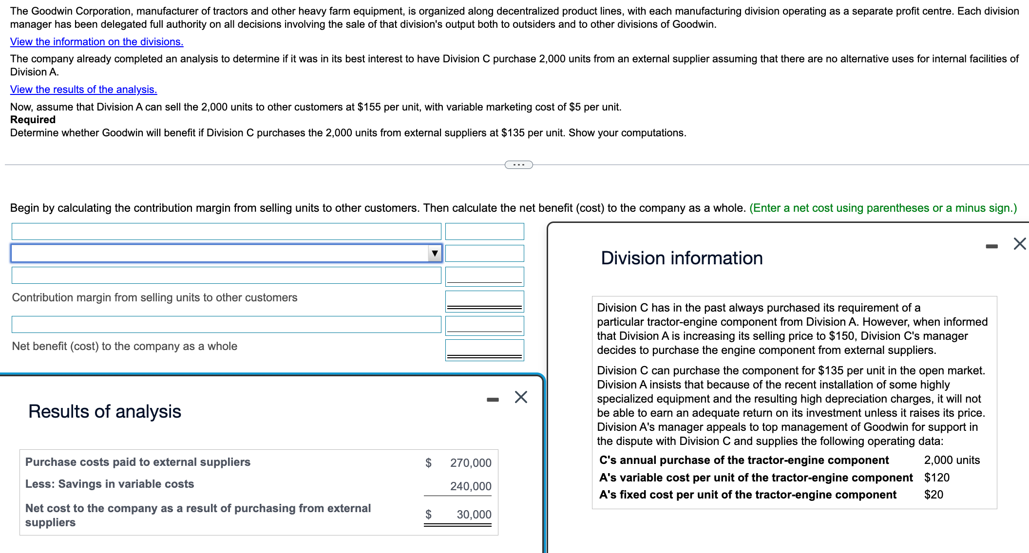Close the Division information popup
Viewport: 1029px width, 553px height.
pyautogui.click(x=1019, y=243)
